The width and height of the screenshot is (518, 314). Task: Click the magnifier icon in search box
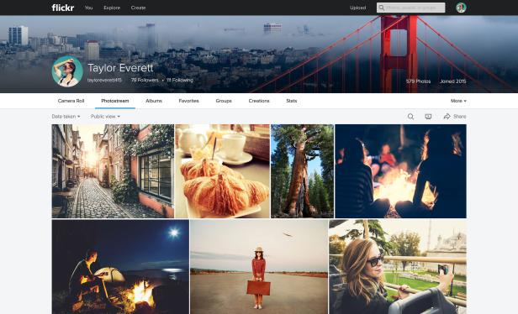[x=382, y=8]
